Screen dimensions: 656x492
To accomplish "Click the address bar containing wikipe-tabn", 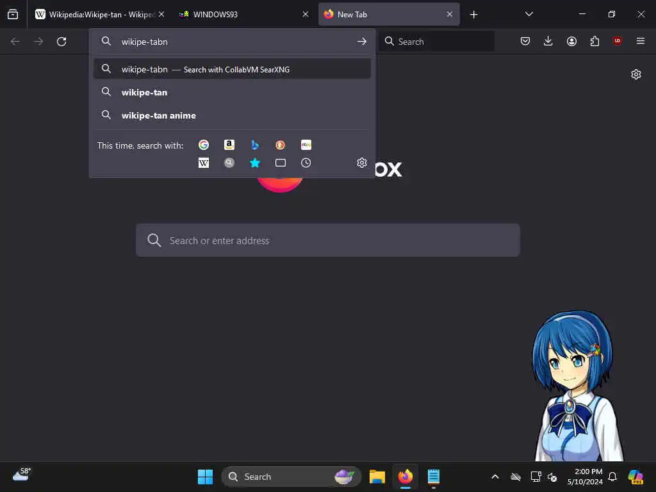I will pyautogui.click(x=232, y=42).
